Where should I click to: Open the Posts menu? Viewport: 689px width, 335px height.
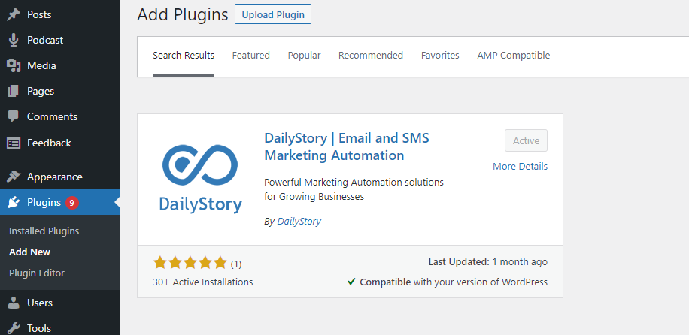pos(39,14)
